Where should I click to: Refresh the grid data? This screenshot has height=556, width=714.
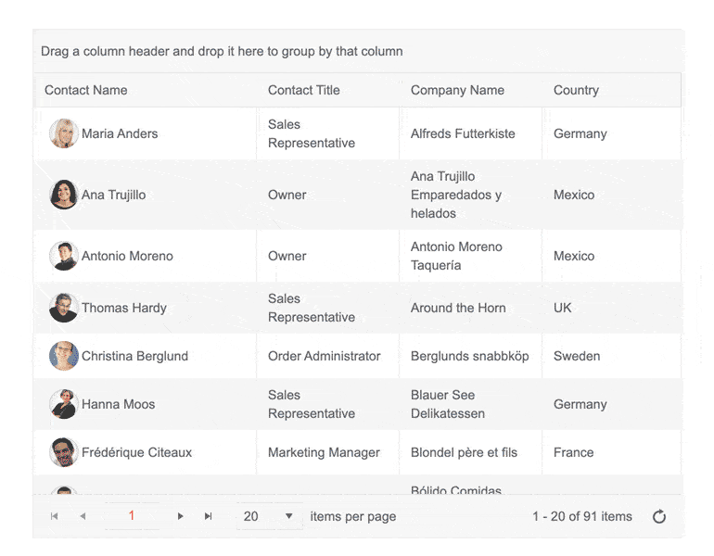coord(659,516)
